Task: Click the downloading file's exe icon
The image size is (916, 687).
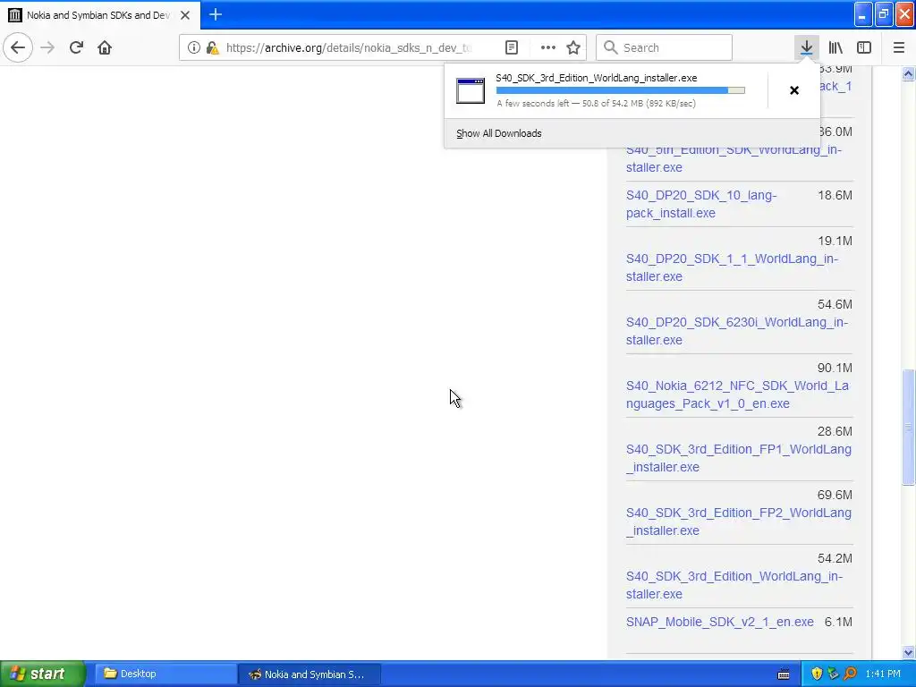Action: pyautogui.click(x=471, y=90)
